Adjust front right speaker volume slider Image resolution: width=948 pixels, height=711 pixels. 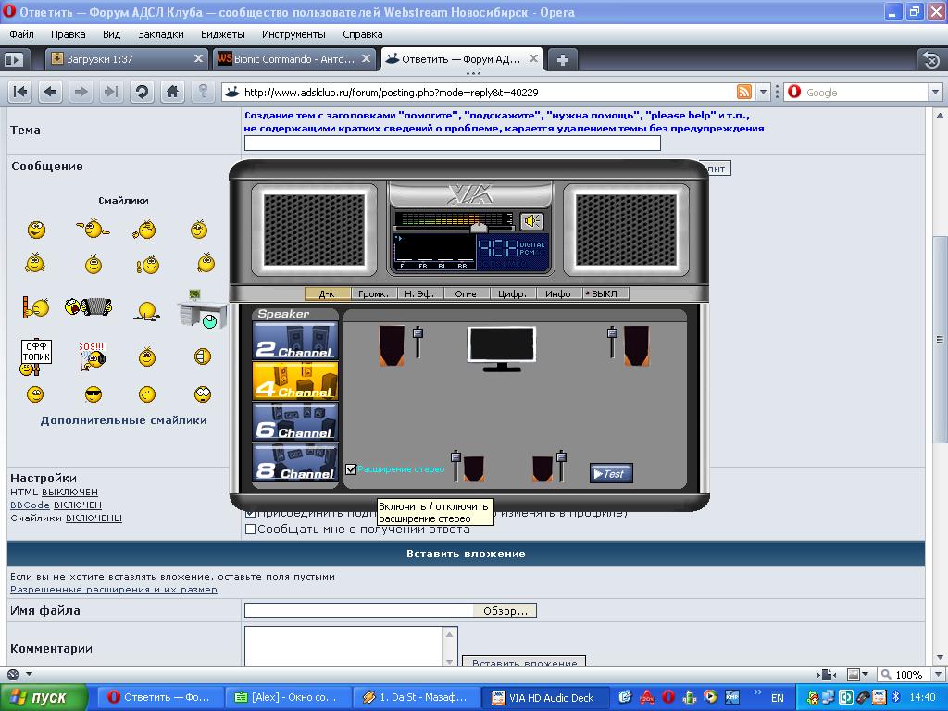point(613,342)
